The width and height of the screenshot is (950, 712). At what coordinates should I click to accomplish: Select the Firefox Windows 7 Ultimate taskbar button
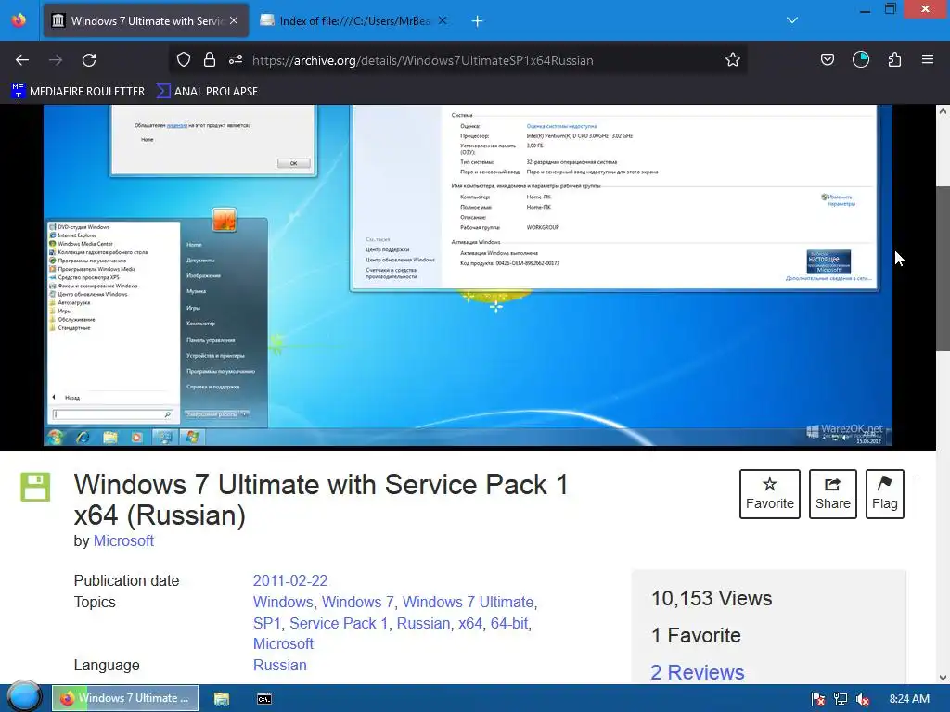click(x=125, y=698)
